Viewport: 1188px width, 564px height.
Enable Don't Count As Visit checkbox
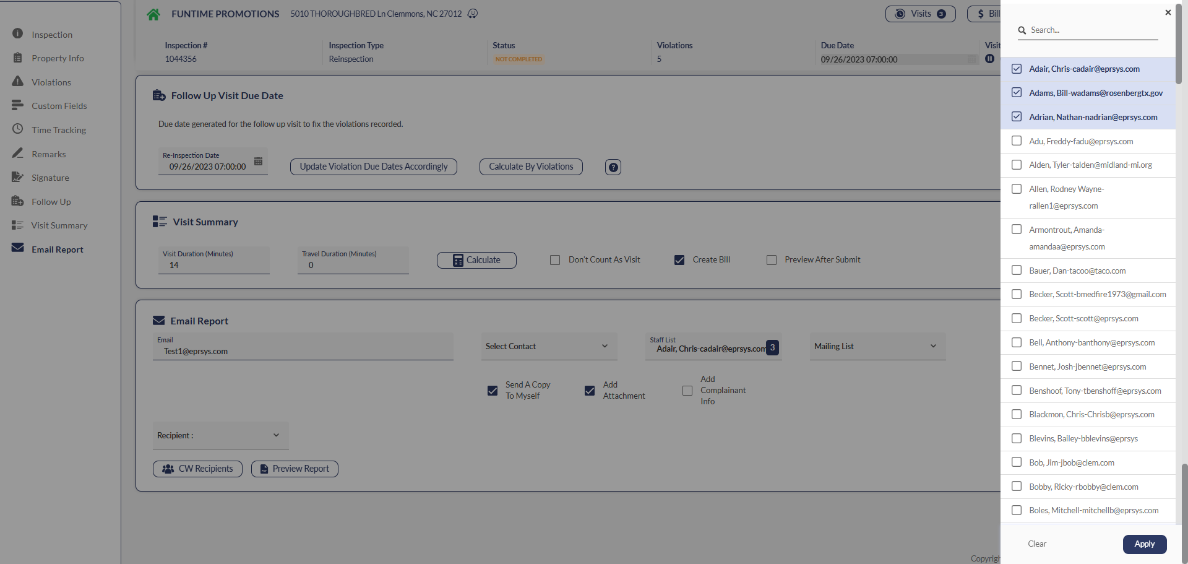click(x=555, y=260)
